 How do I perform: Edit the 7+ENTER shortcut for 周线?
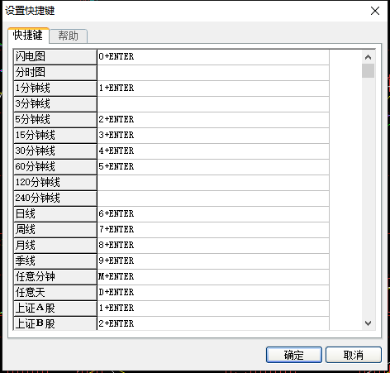coord(213,230)
